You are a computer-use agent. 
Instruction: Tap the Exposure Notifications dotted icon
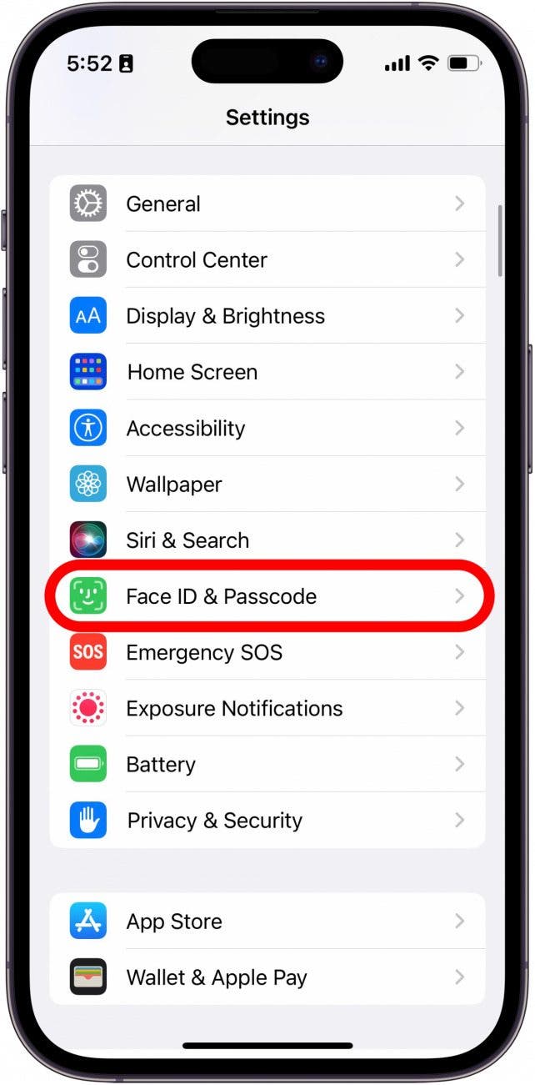click(x=87, y=708)
